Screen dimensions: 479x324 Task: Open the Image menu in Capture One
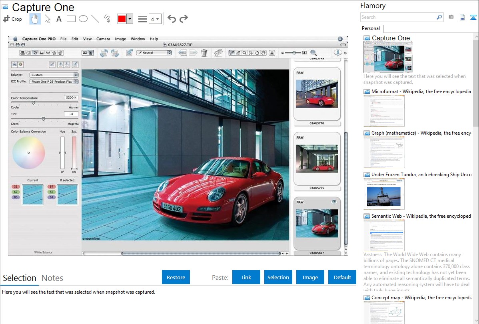click(x=120, y=39)
